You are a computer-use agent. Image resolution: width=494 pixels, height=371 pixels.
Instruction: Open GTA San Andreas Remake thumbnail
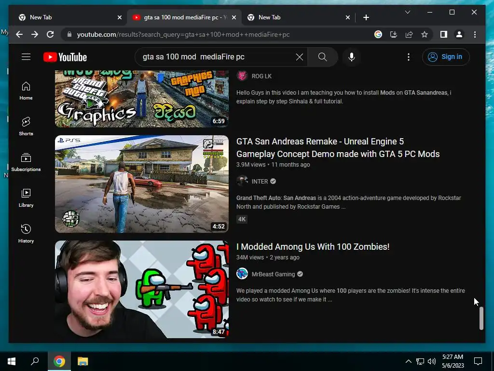point(142,184)
